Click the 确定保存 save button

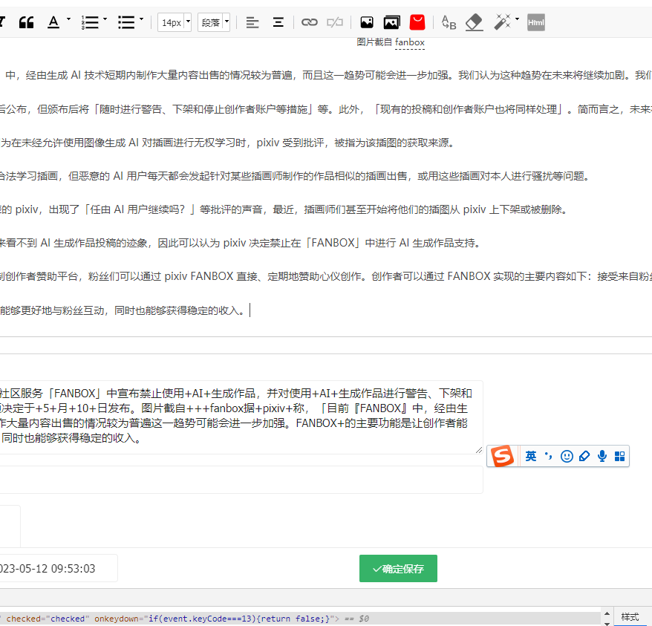tap(398, 568)
